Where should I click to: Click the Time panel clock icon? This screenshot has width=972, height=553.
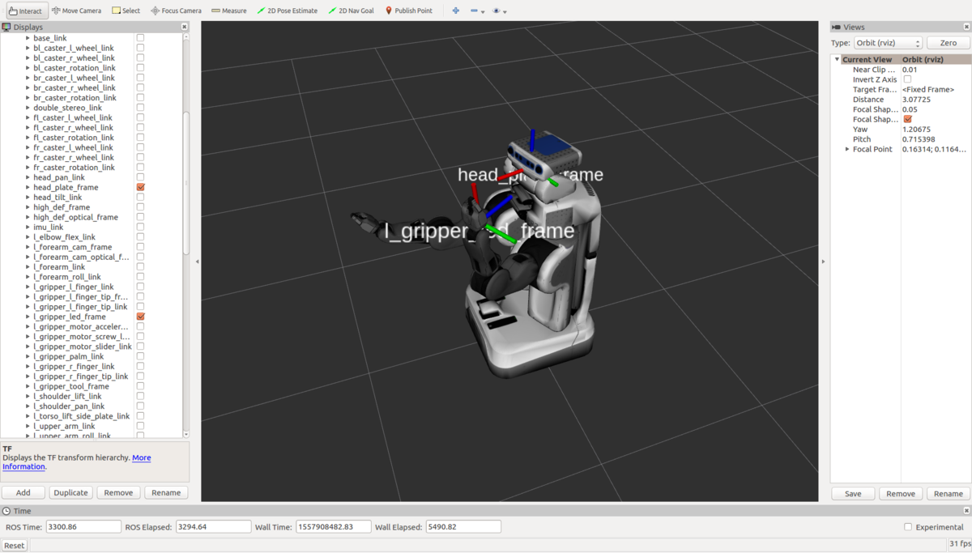6,511
